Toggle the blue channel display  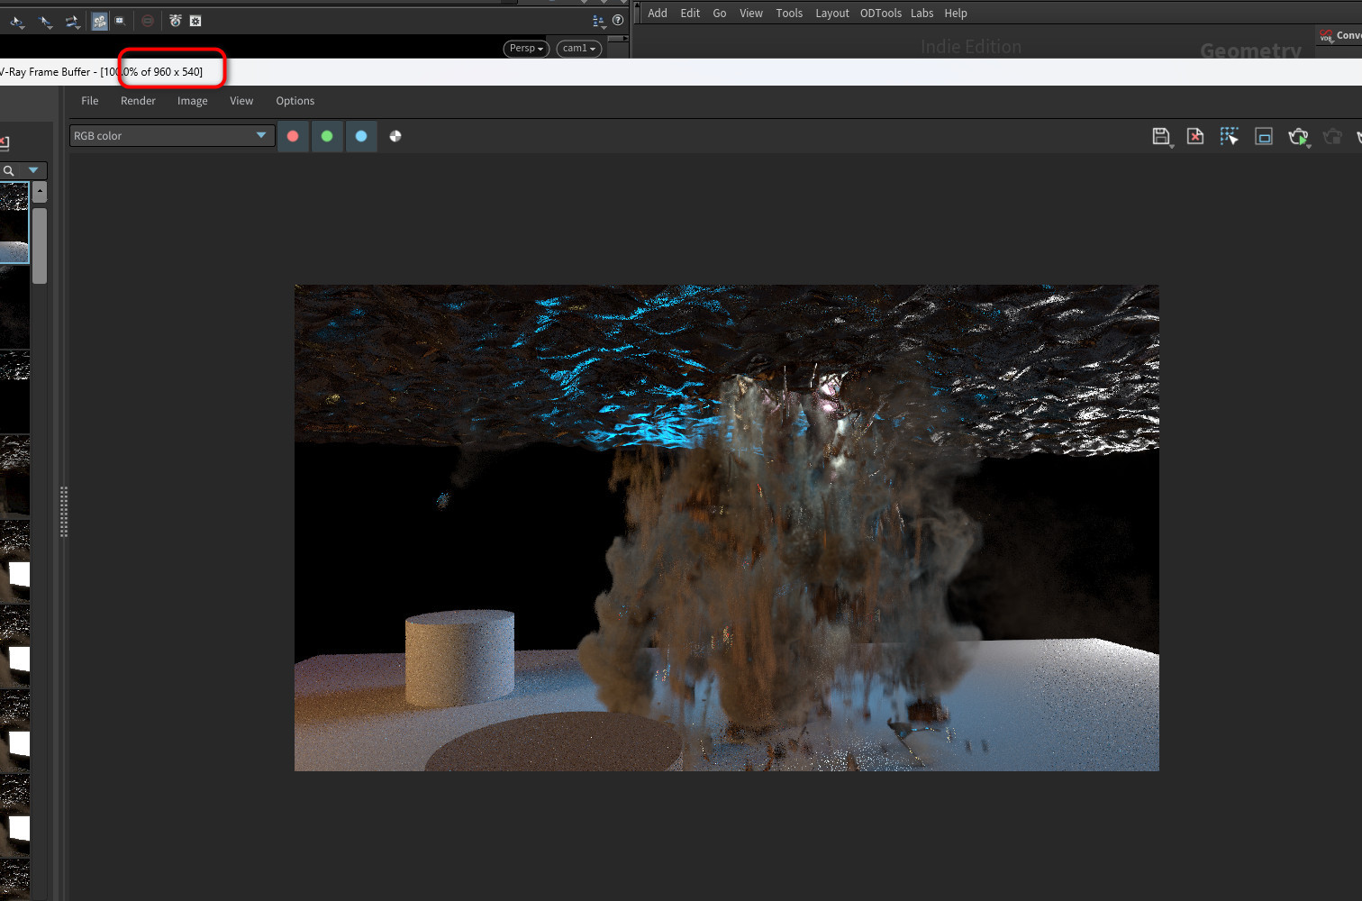(x=361, y=136)
